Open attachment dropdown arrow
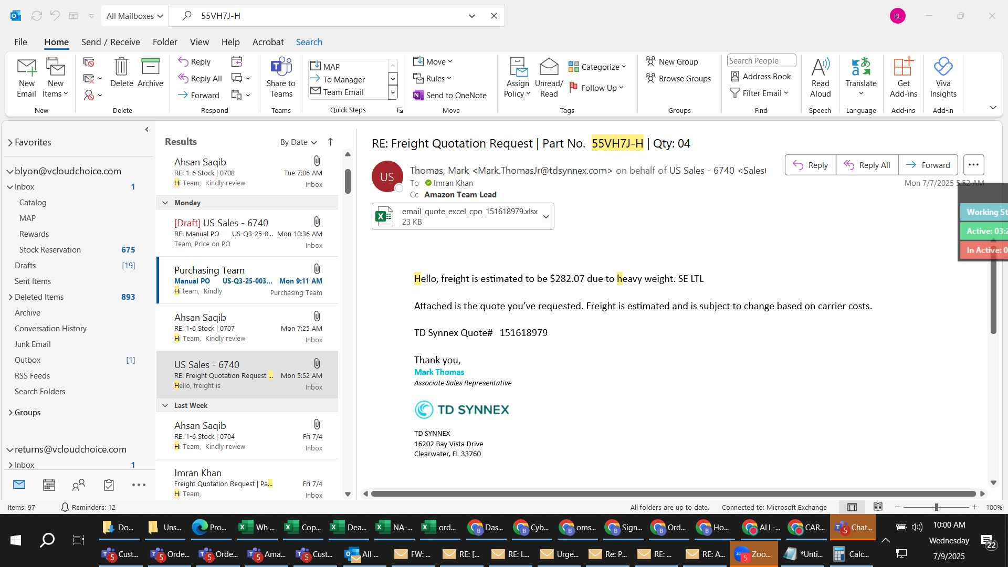The width and height of the screenshot is (1008, 567). (546, 216)
